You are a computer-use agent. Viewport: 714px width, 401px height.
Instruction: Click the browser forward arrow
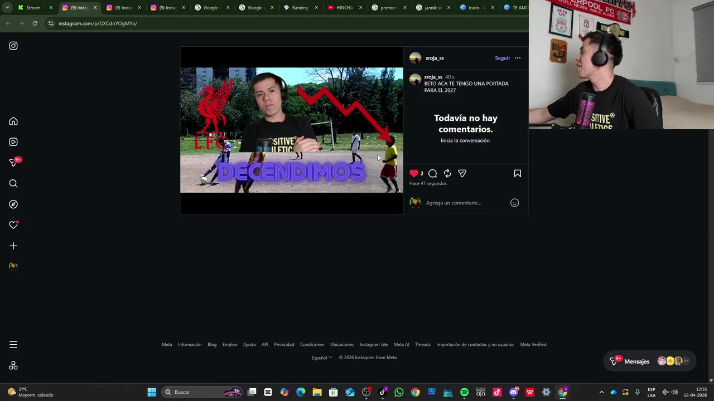pos(21,23)
